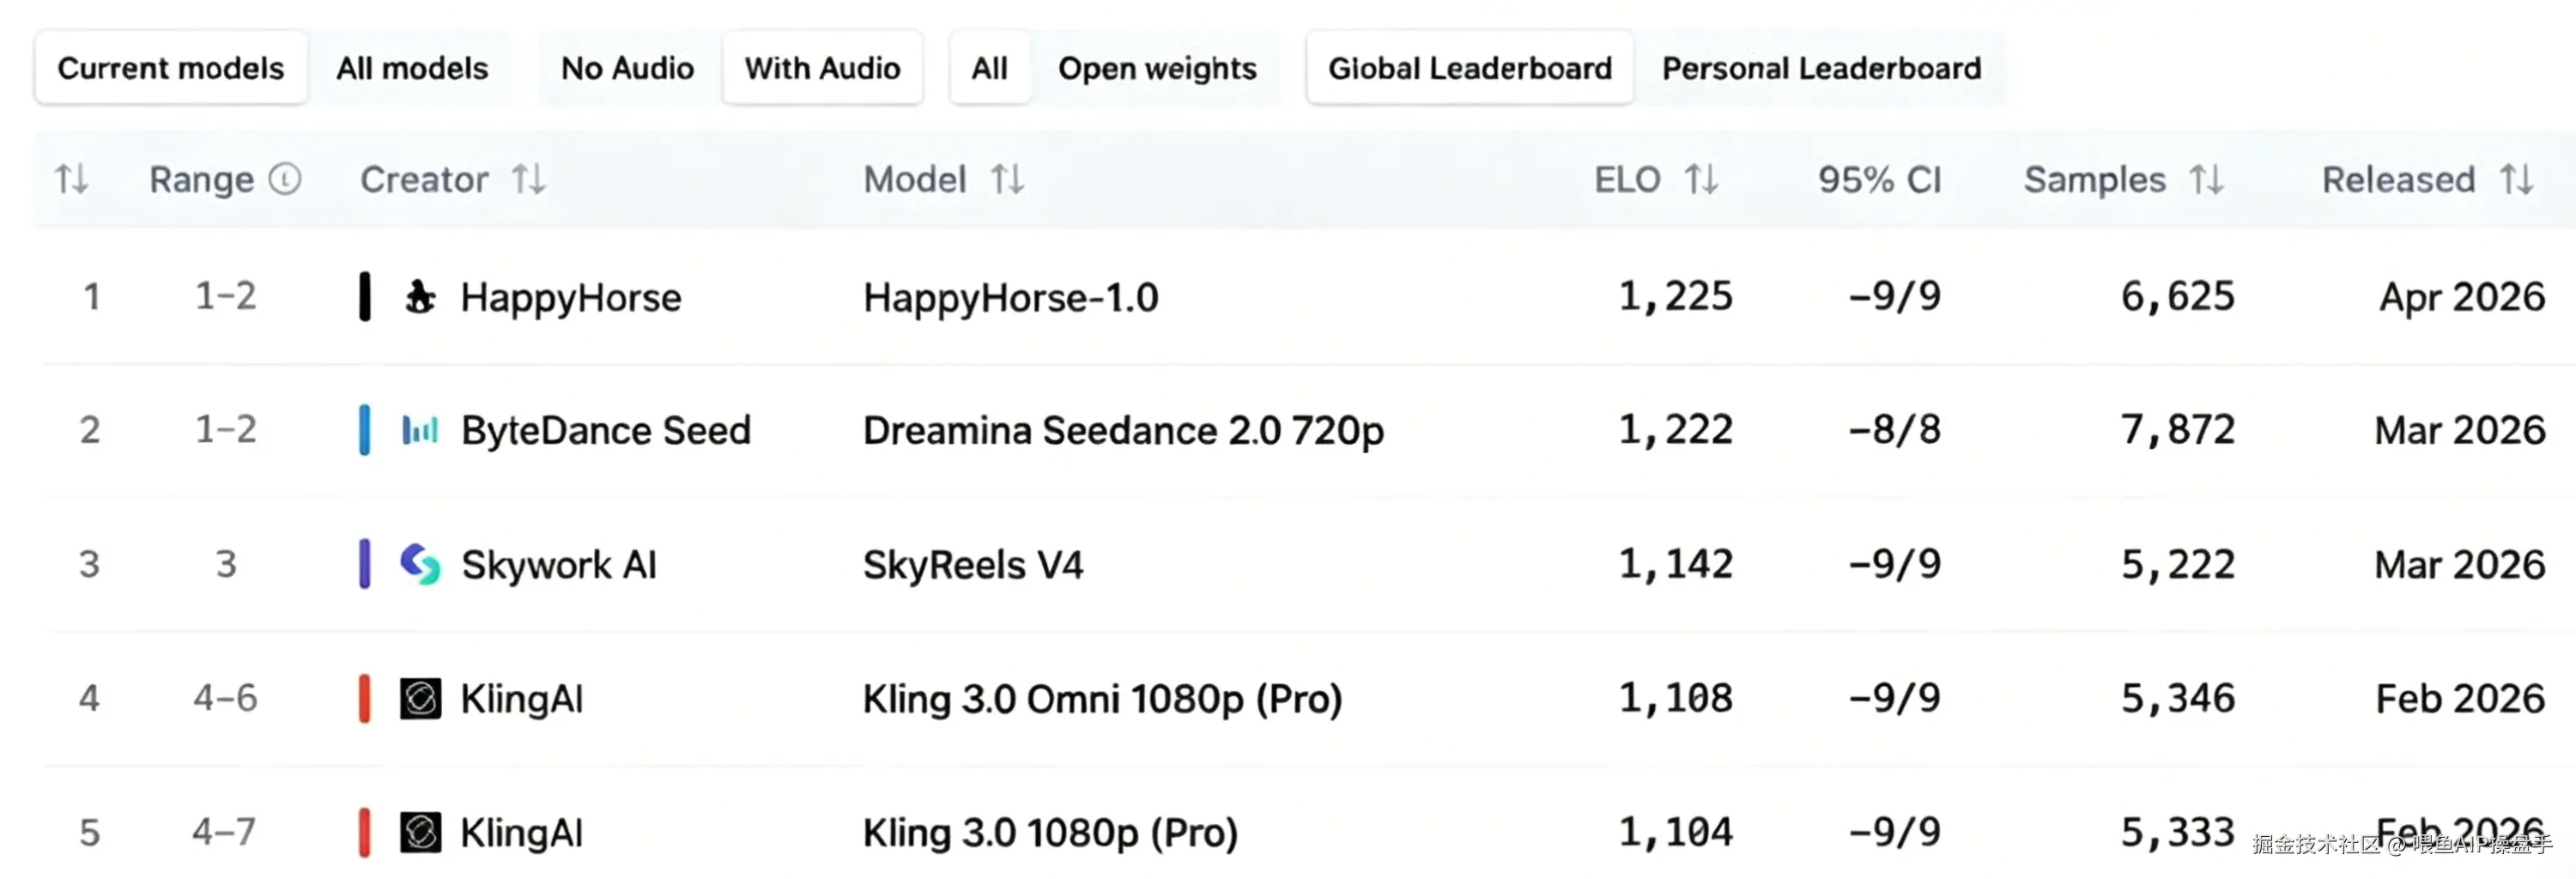
Task: Toggle to No Audio filter
Action: click(x=627, y=68)
